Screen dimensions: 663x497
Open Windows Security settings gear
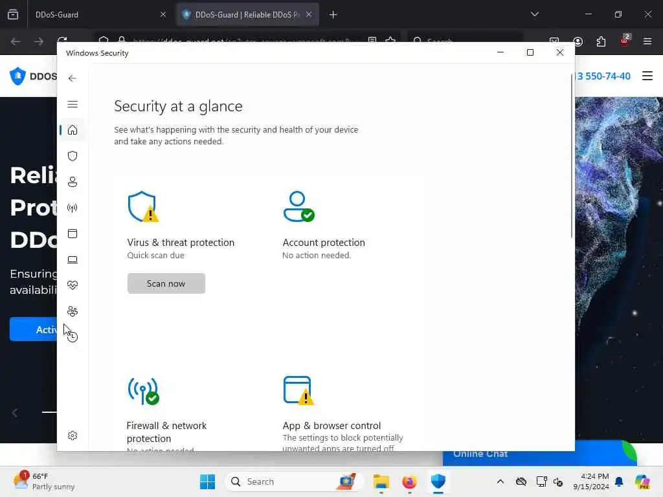pyautogui.click(x=73, y=436)
